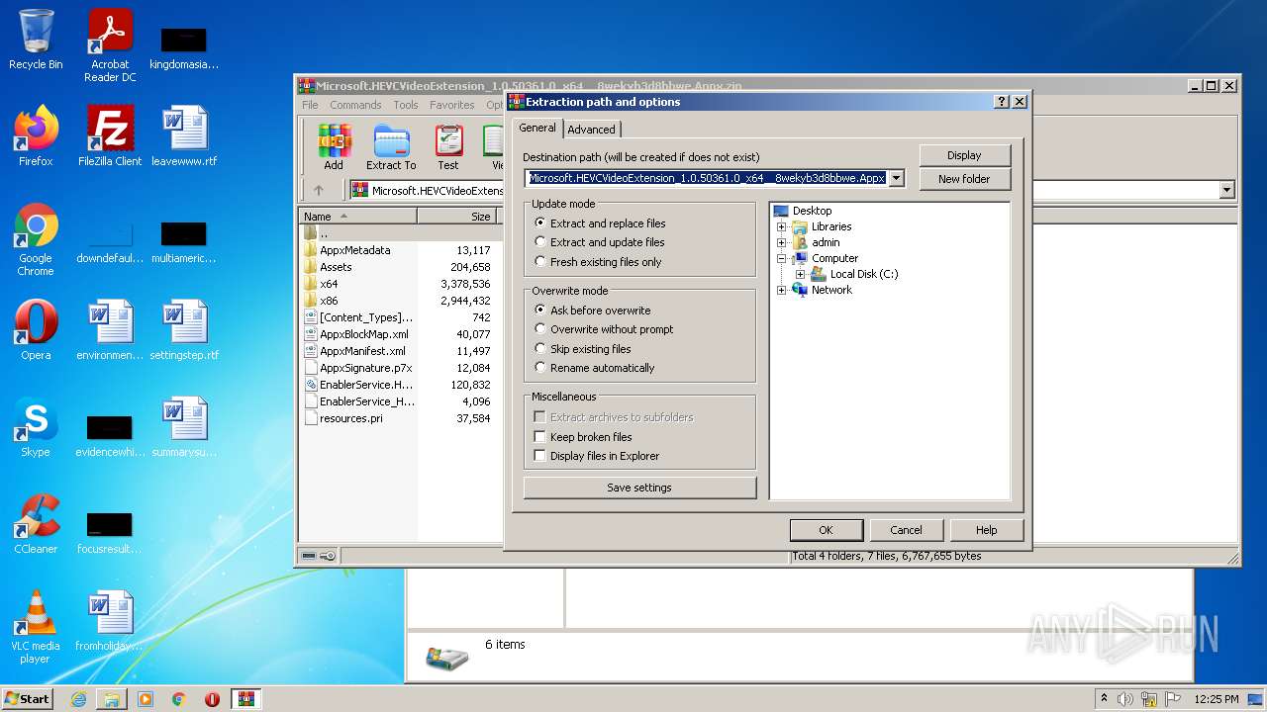This screenshot has height=712, width=1267.
Task: Open the Recycle Bin desktop icon
Action: pos(36,40)
